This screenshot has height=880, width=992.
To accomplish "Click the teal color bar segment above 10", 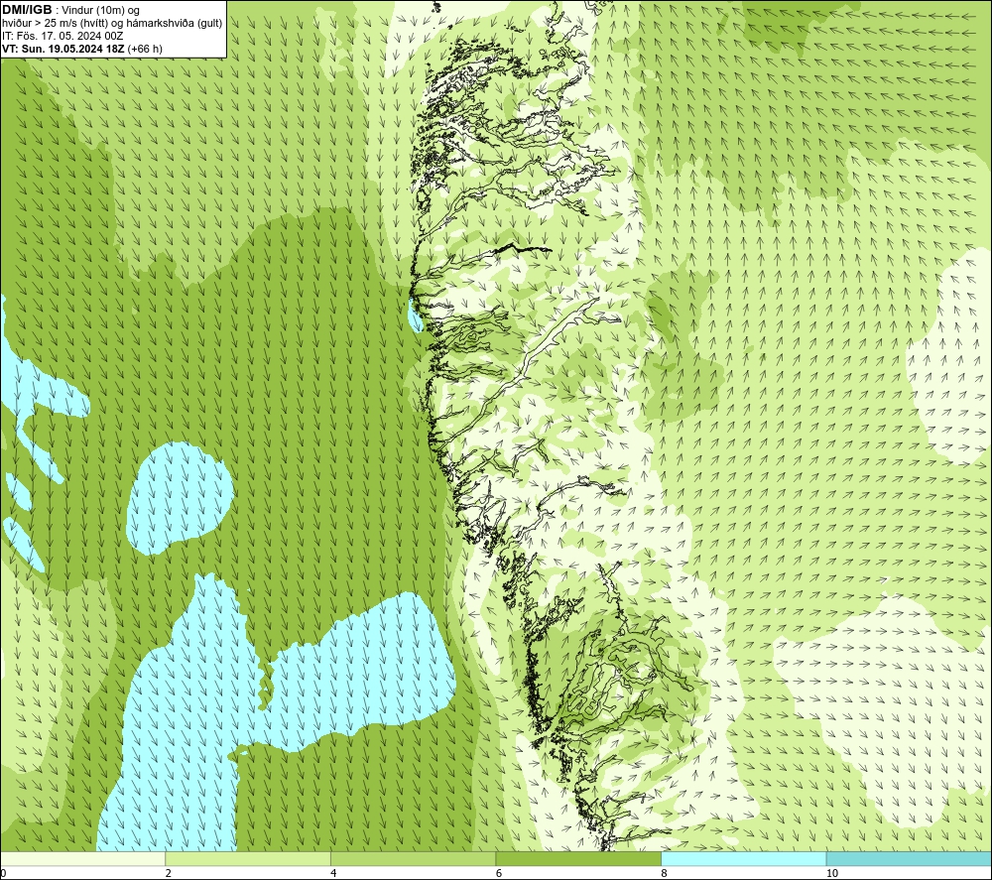I will coord(909,859).
